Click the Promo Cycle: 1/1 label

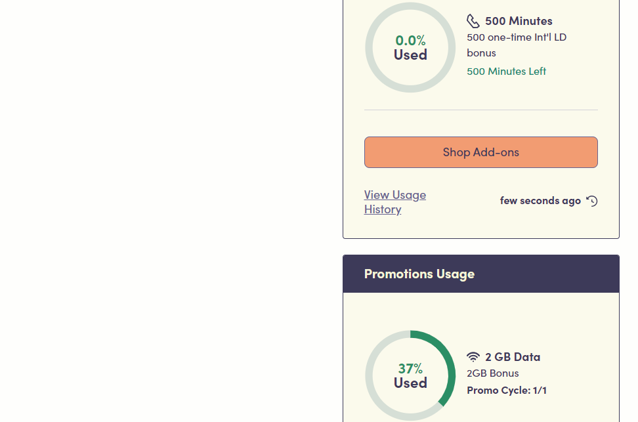507,390
